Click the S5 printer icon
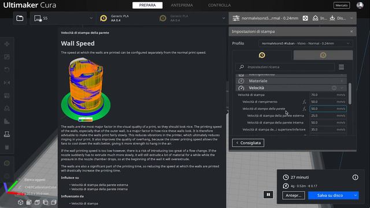 click(38, 18)
